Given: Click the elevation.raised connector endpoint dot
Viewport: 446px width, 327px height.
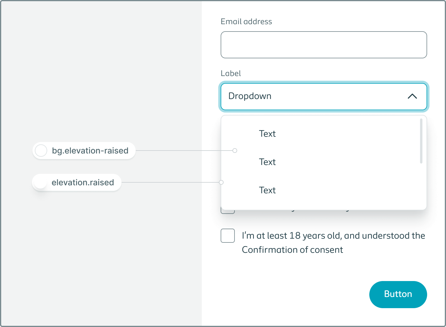Looking at the screenshot, I should coord(221,182).
